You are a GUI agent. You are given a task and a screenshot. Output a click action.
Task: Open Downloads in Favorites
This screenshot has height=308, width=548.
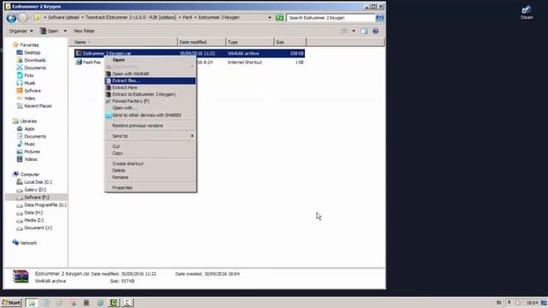coord(34,60)
